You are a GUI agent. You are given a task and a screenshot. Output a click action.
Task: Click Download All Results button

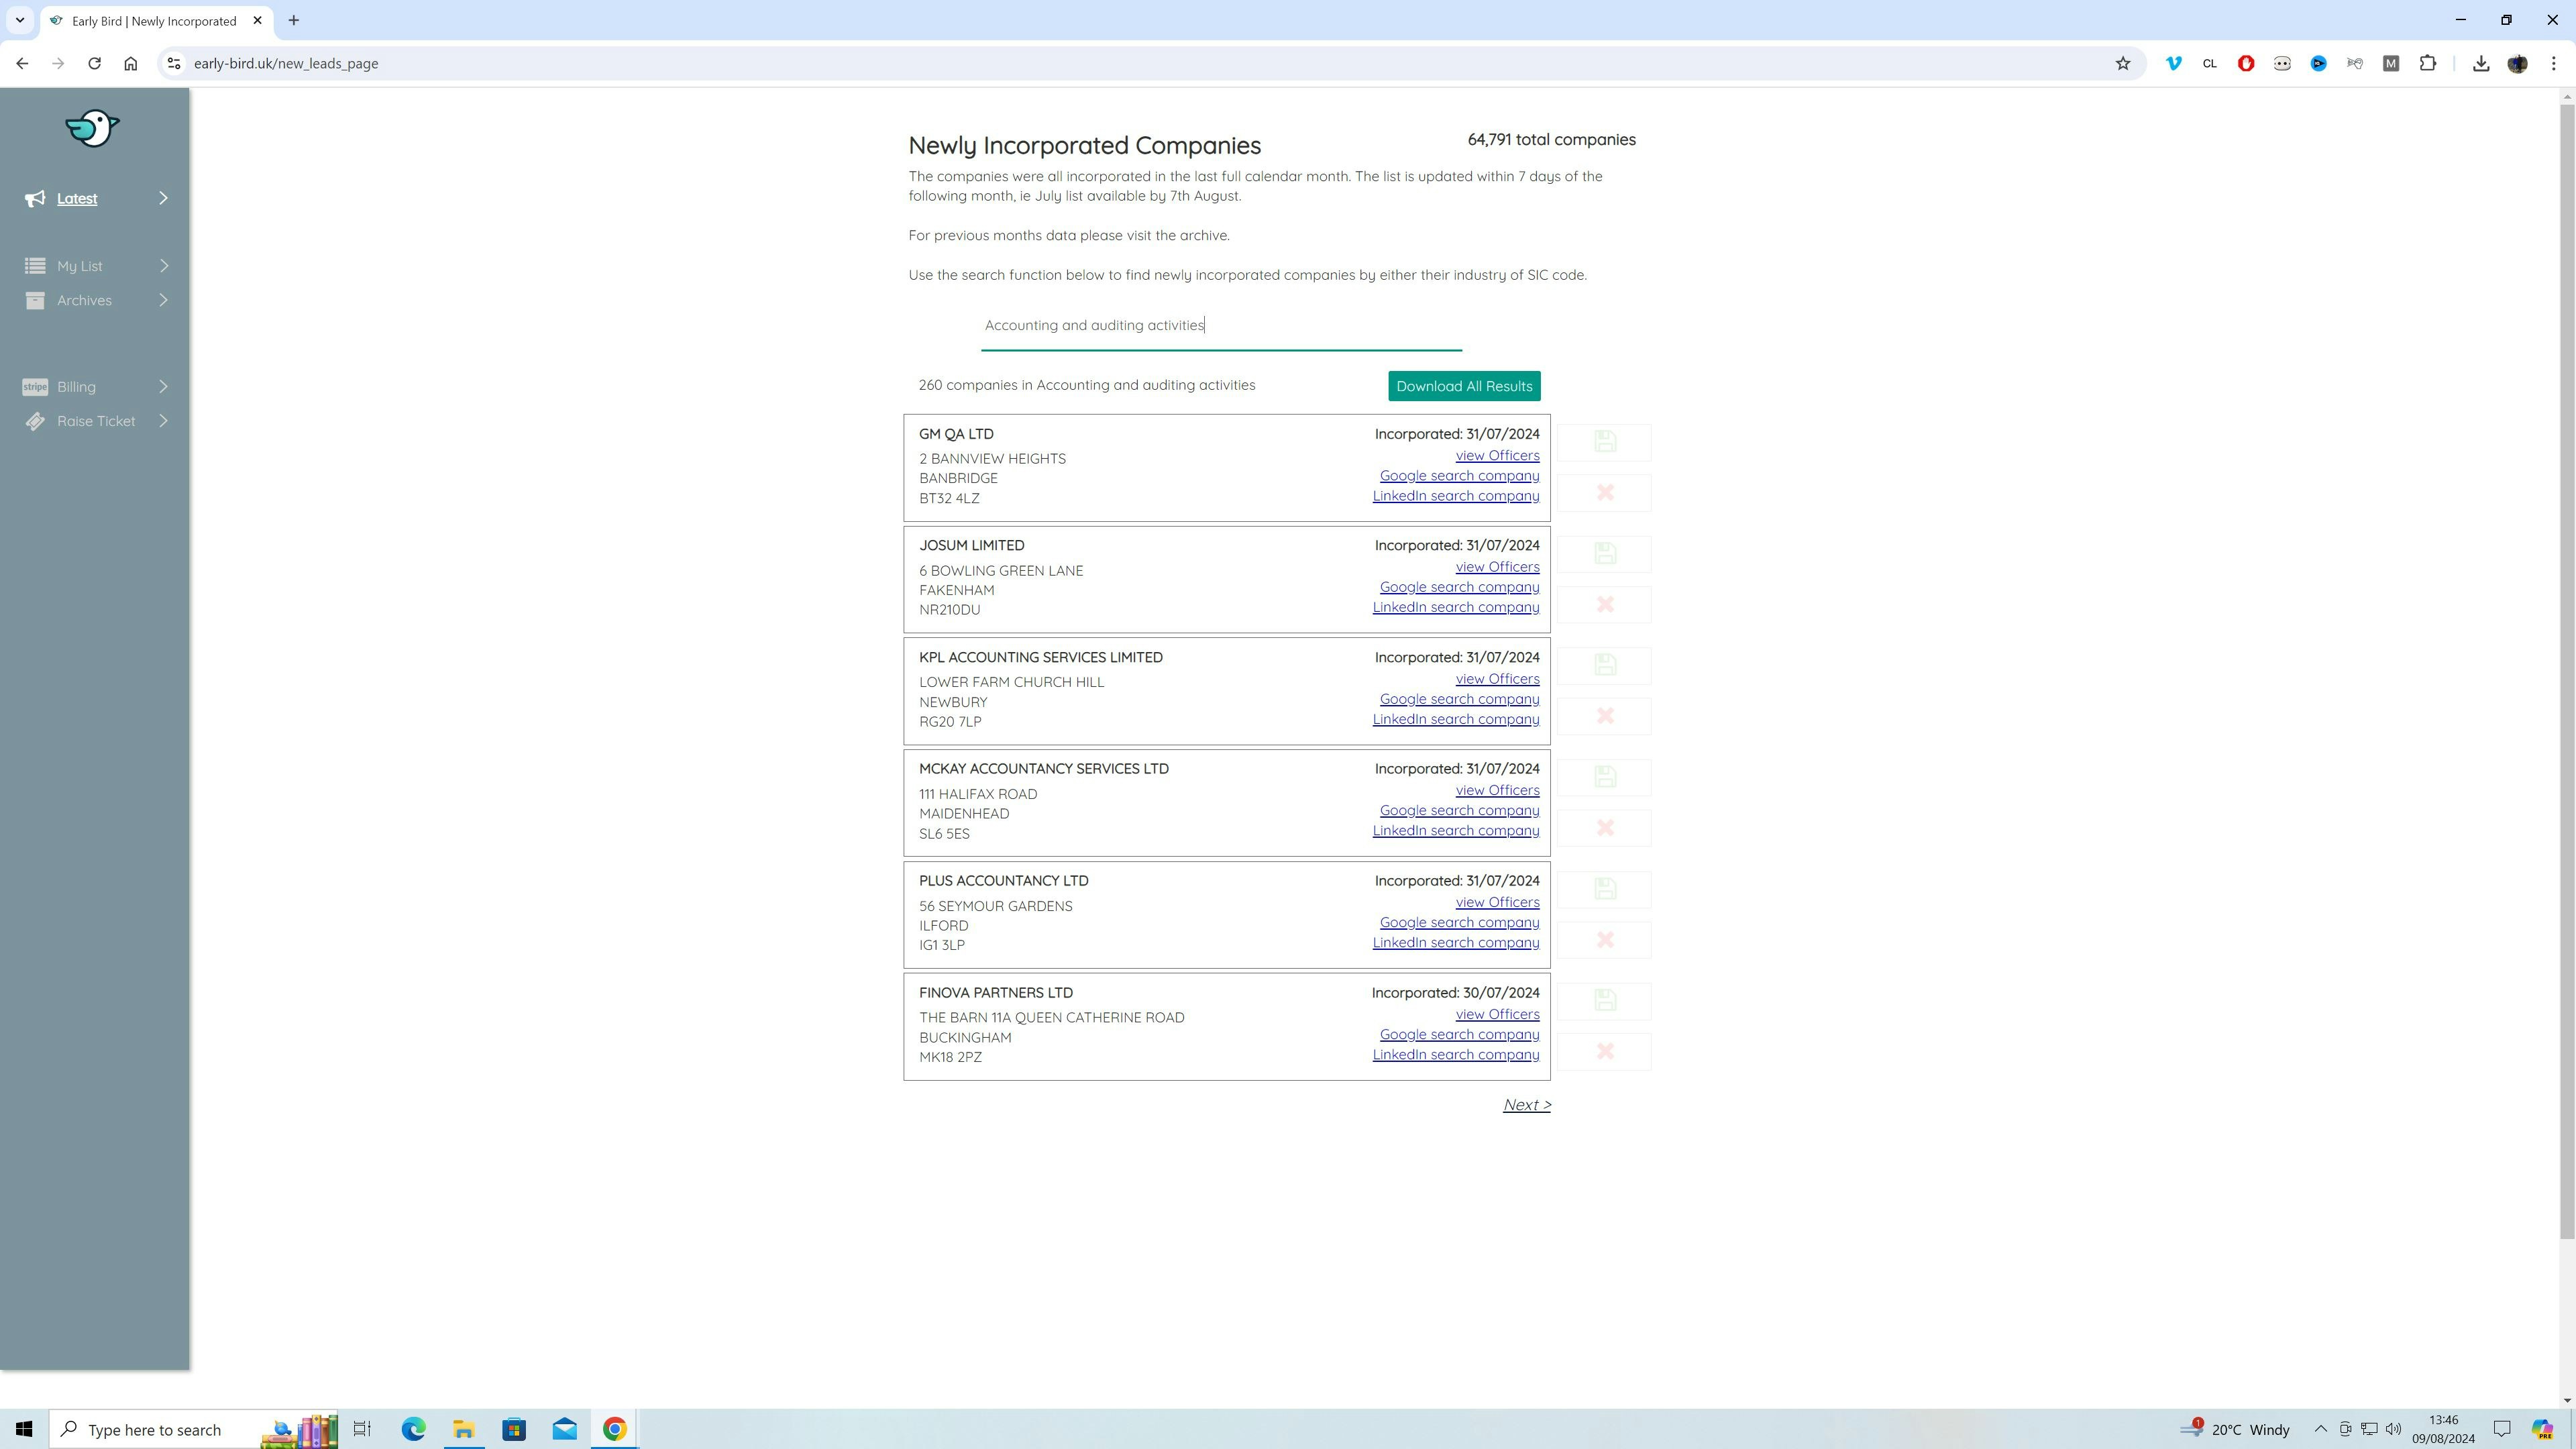tap(1464, 386)
